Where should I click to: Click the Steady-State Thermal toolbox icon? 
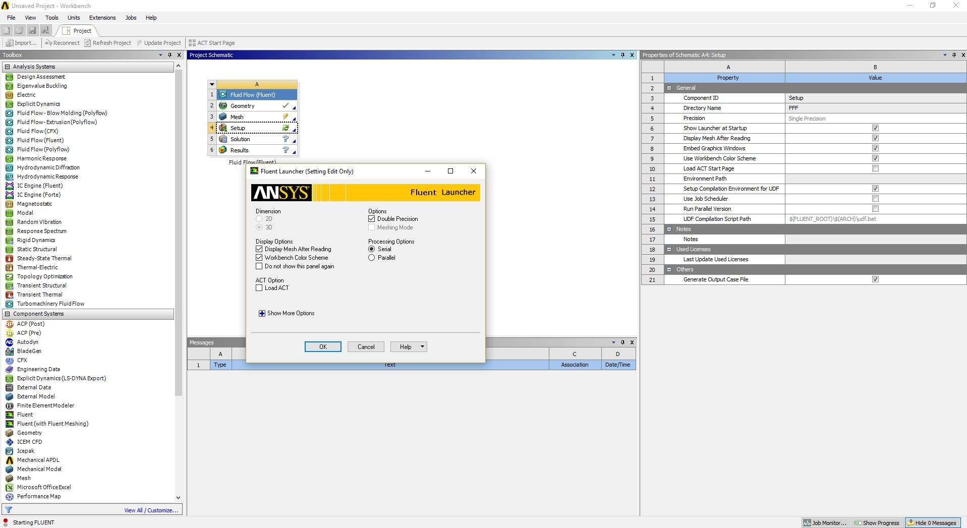pos(9,258)
